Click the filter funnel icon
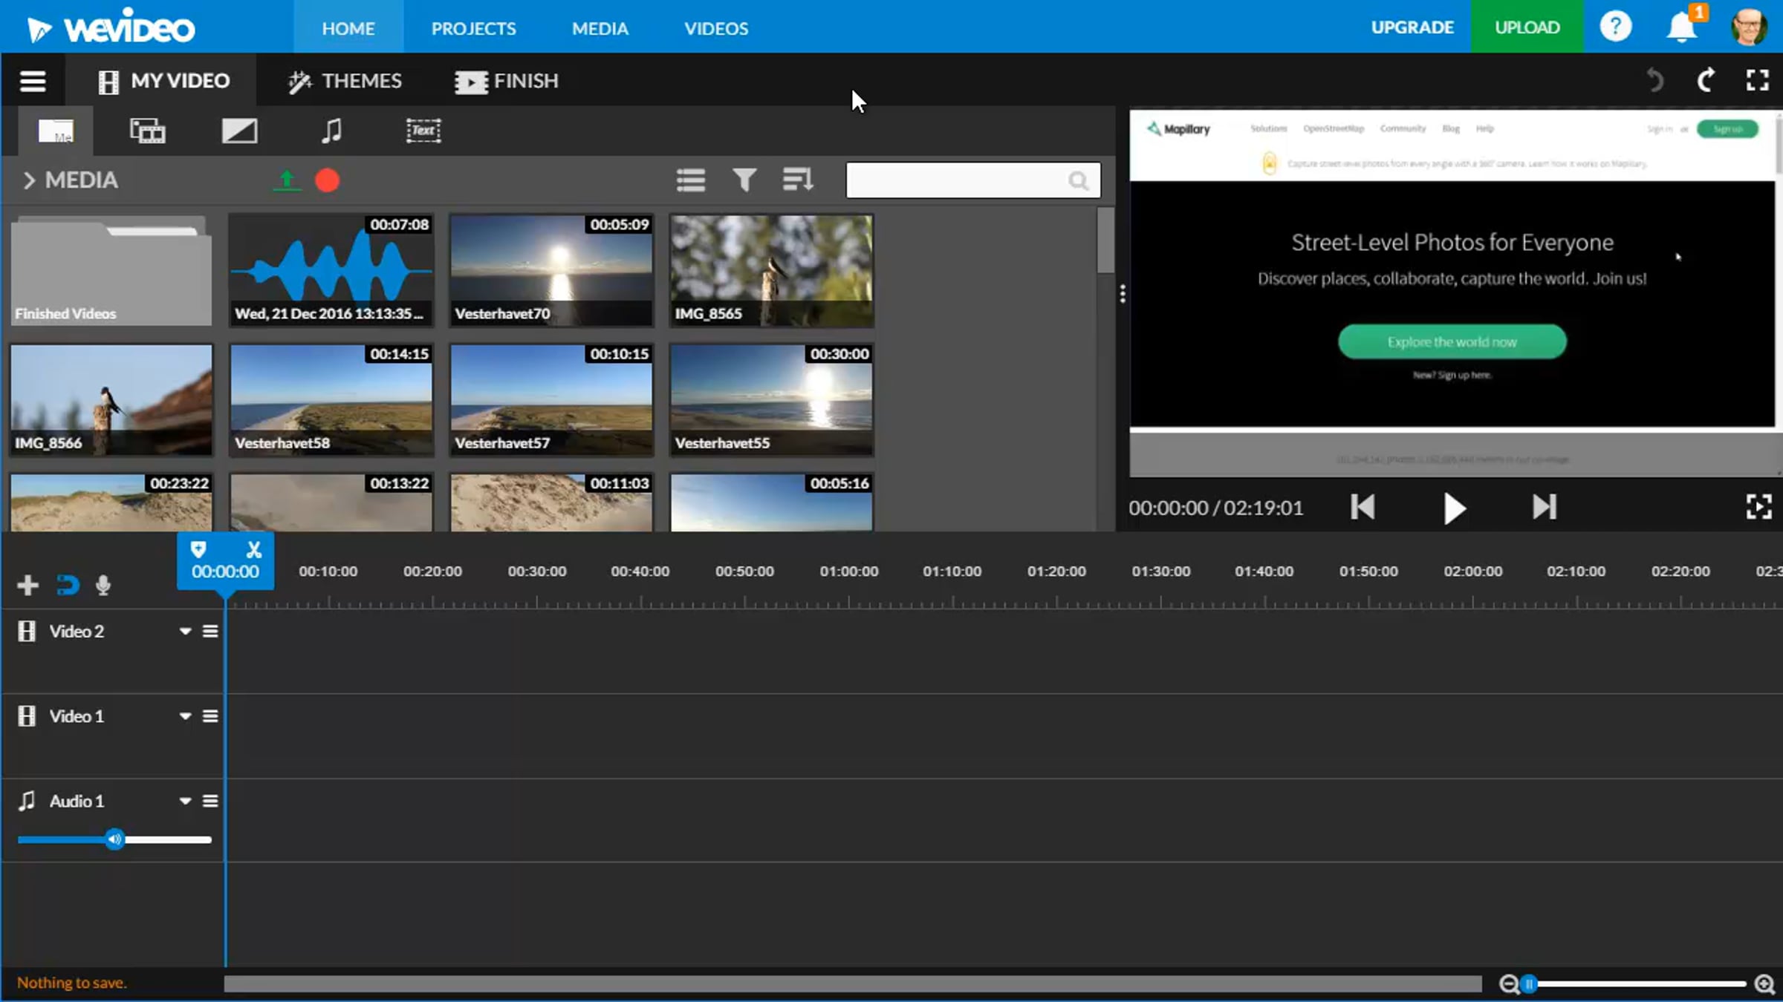This screenshot has width=1783, height=1002. click(x=744, y=180)
